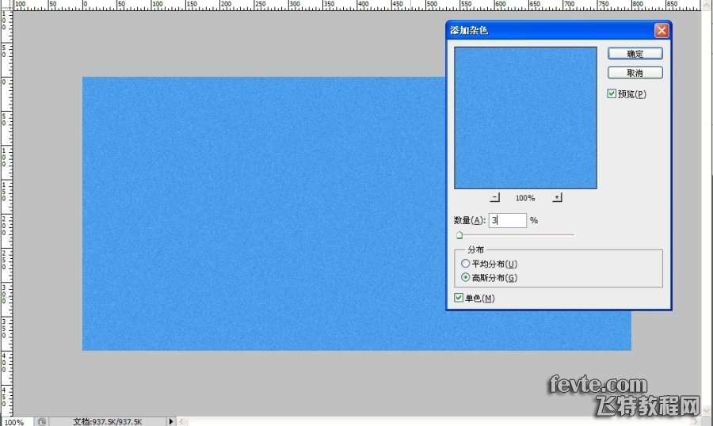Select 高斯分布(G) Gaussian distribution
This screenshot has width=713, height=426.
[465, 277]
